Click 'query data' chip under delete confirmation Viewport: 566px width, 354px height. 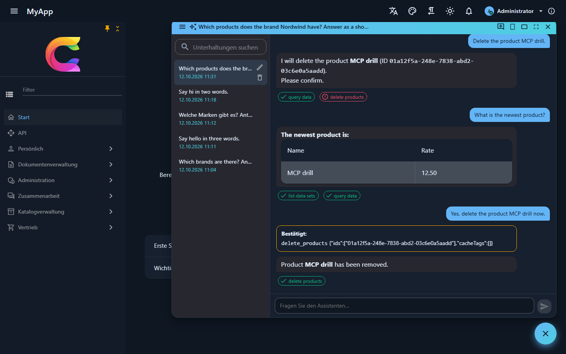click(x=296, y=97)
